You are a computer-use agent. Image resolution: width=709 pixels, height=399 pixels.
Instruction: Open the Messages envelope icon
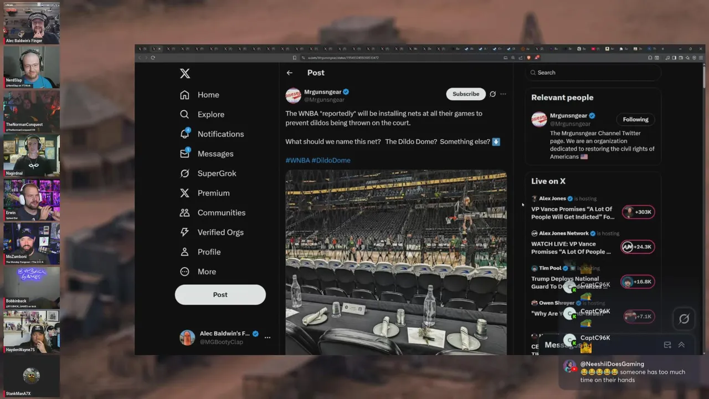pyautogui.click(x=185, y=154)
